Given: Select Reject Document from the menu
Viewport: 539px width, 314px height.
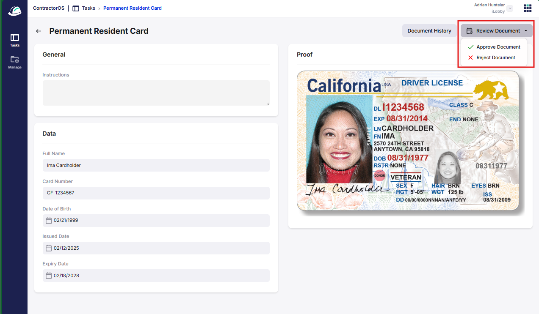Looking at the screenshot, I should tap(495, 57).
